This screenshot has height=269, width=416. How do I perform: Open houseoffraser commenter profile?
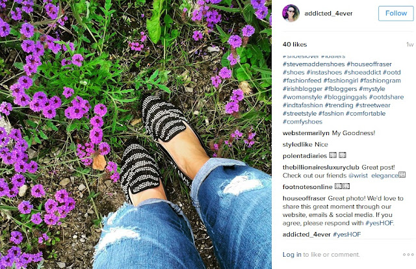(304, 198)
